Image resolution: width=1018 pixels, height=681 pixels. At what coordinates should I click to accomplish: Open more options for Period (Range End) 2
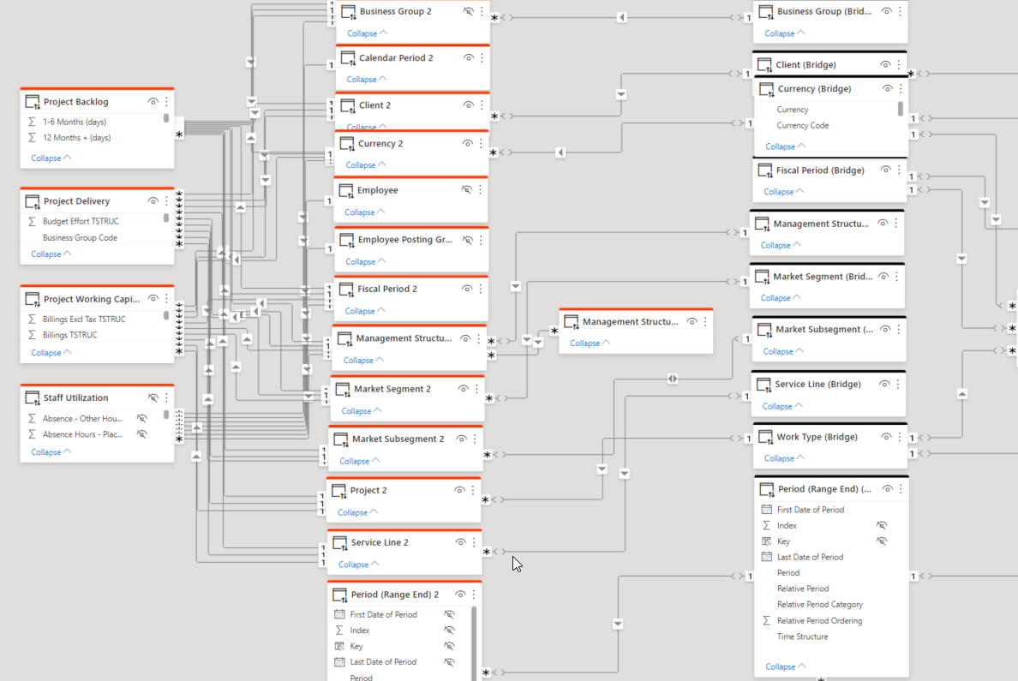[x=474, y=594]
